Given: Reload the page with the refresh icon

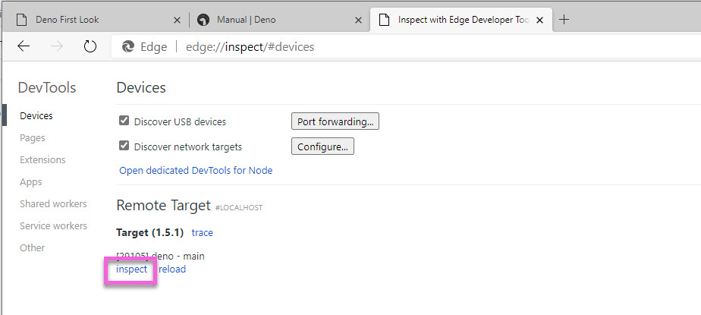Looking at the screenshot, I should pyautogui.click(x=90, y=46).
